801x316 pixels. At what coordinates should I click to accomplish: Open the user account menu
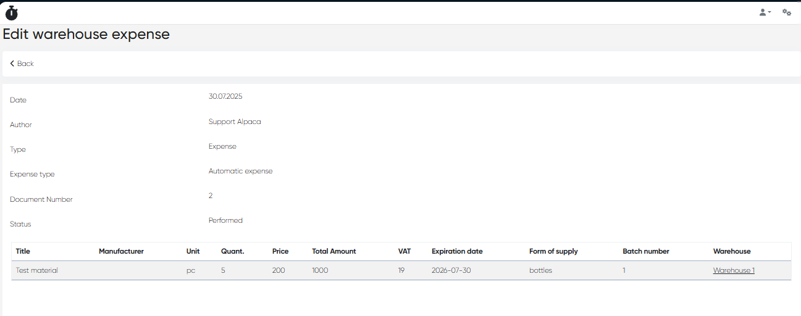point(765,12)
